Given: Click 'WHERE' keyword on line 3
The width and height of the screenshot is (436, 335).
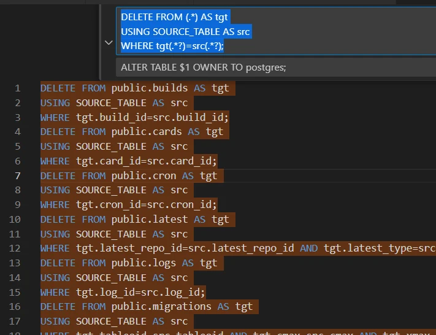Looking at the screenshot, I should click(55, 117).
